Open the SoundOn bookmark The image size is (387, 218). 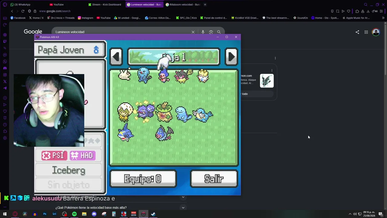(x=301, y=18)
